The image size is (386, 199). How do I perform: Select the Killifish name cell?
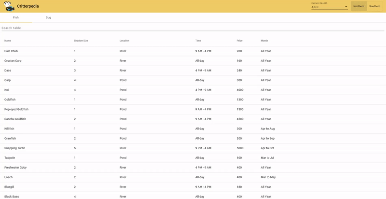9,128
